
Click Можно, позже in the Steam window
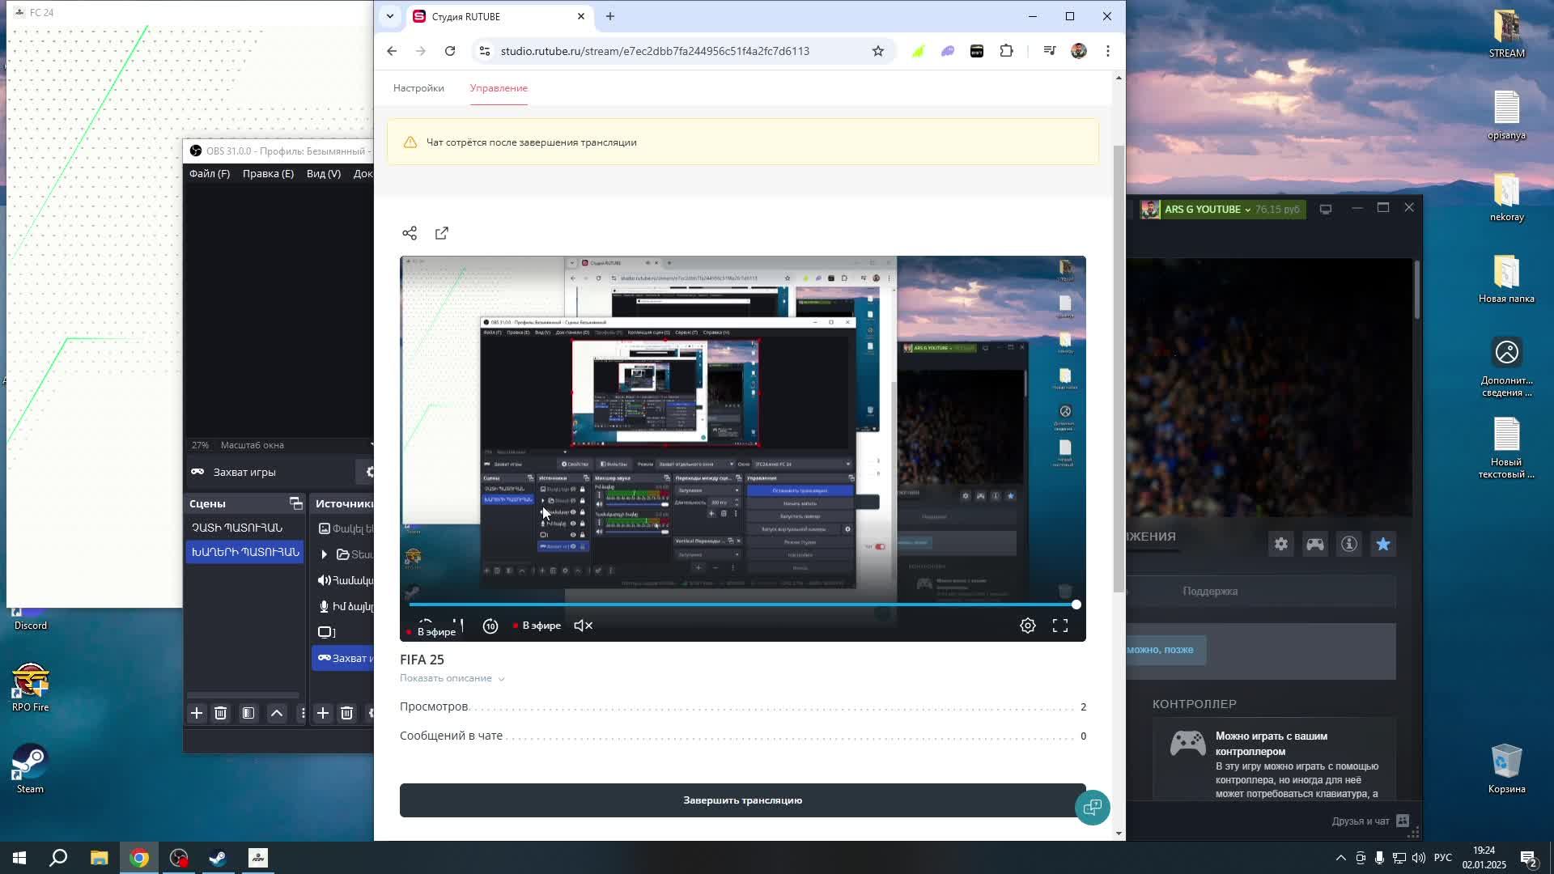coord(1164,650)
